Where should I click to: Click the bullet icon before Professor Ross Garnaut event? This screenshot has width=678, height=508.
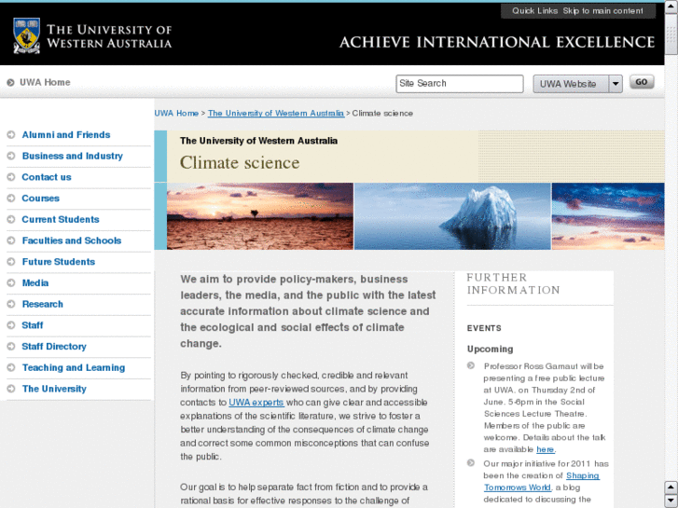(471, 365)
